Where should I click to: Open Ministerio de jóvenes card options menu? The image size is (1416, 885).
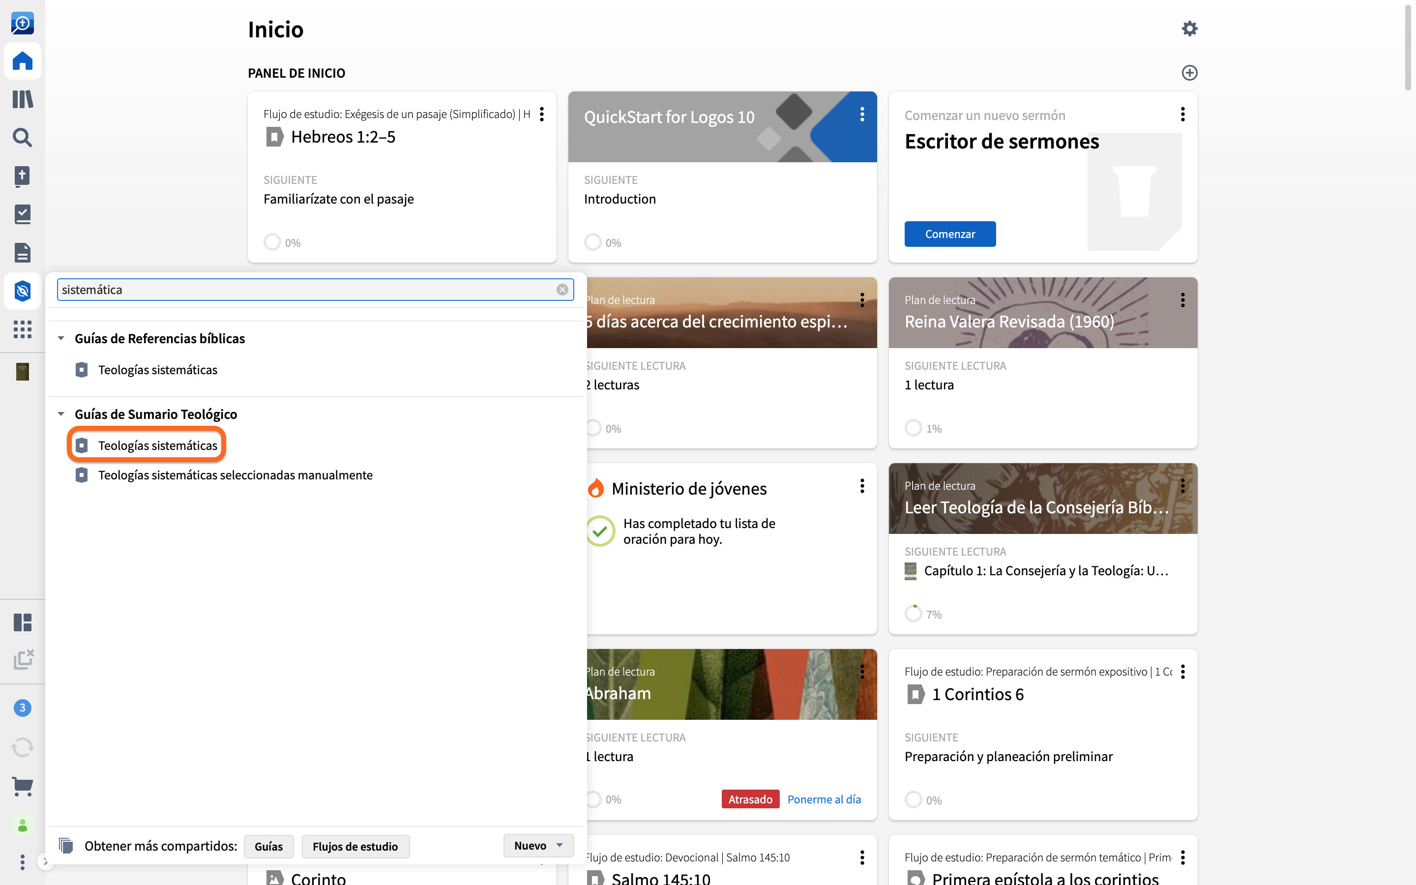(862, 486)
